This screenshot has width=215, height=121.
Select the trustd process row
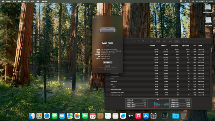(157, 79)
